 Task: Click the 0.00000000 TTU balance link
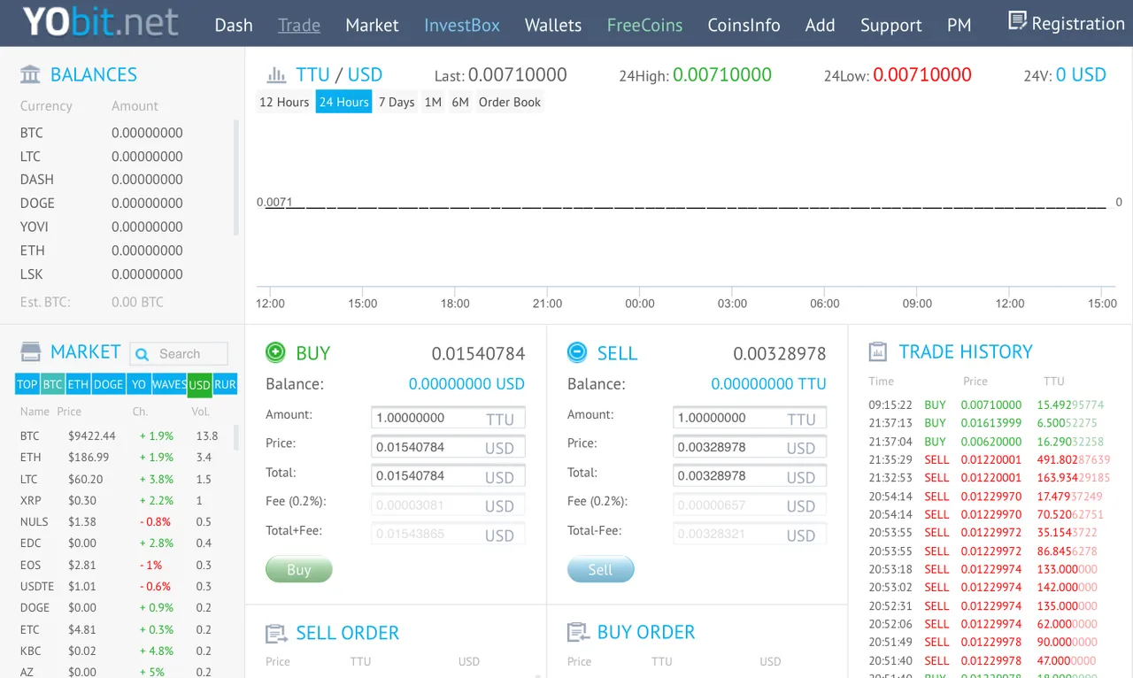pyautogui.click(x=768, y=384)
